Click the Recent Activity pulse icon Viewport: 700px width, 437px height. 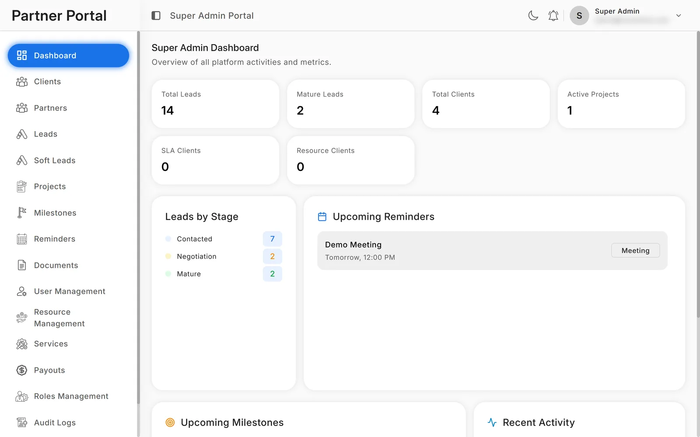click(492, 423)
